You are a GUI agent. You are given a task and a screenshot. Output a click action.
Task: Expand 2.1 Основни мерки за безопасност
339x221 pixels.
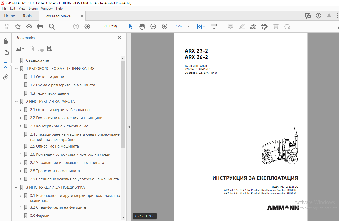[x=20, y=110]
